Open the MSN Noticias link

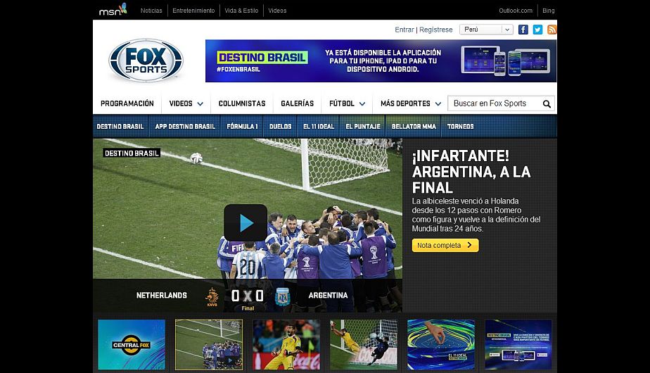pos(151,11)
